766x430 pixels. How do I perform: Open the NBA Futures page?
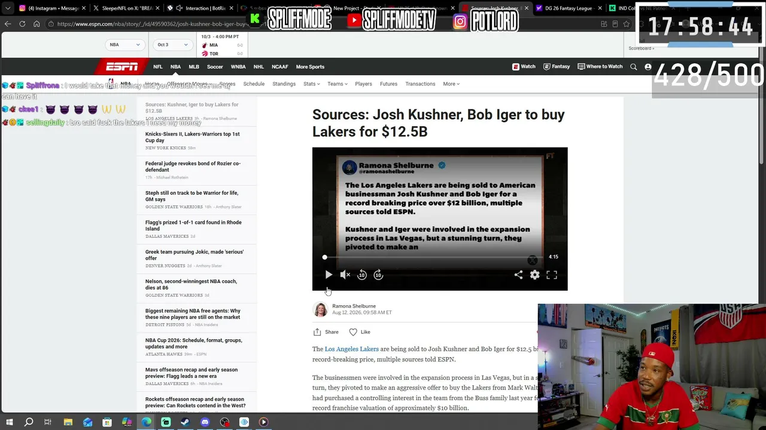point(388,84)
